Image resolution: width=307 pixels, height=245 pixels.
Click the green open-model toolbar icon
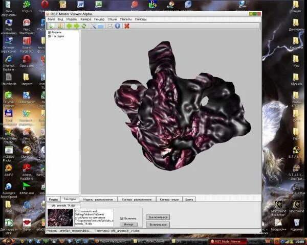(52, 26)
